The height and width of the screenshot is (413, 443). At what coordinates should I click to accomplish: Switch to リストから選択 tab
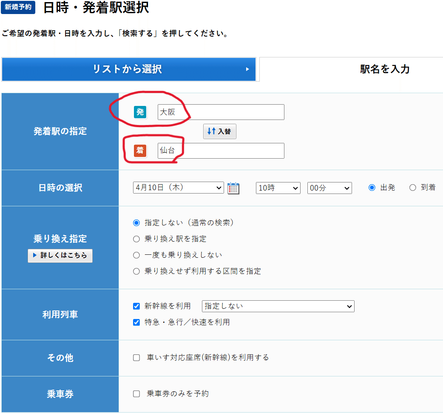[129, 69]
